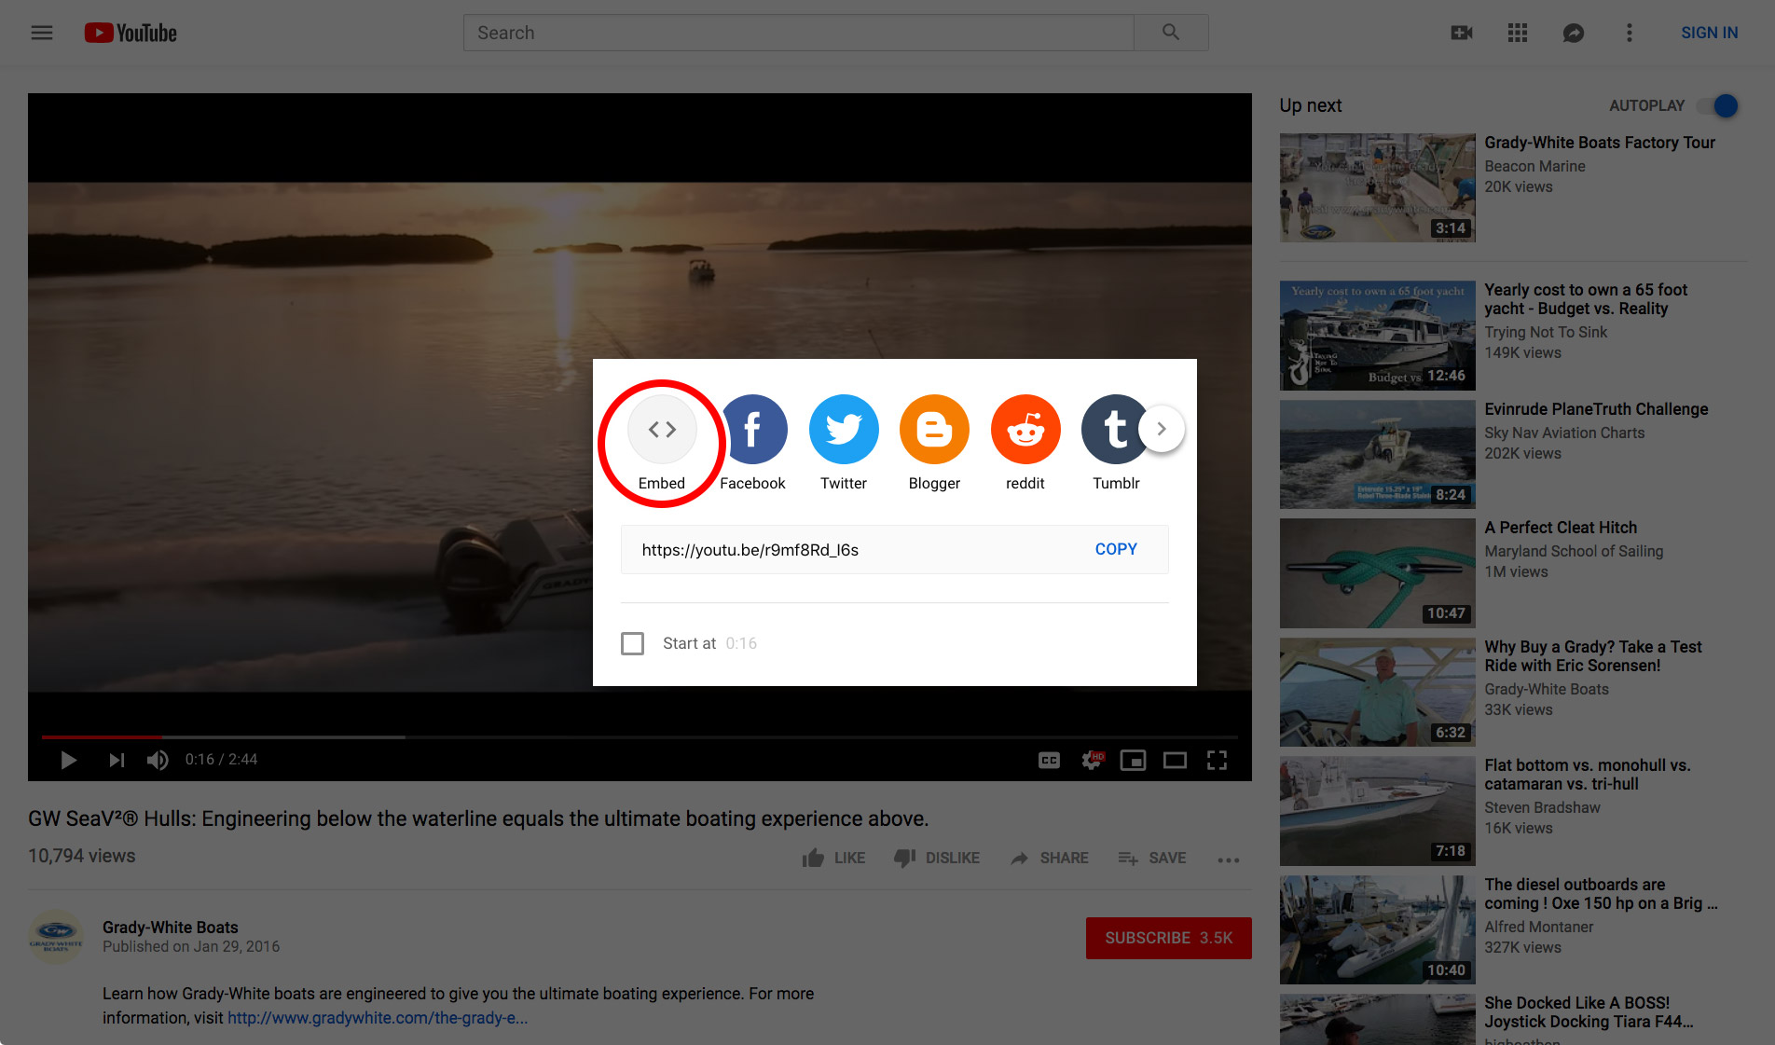Dislike the video
Image resolution: width=1775 pixels, height=1045 pixels.
pos(936,858)
